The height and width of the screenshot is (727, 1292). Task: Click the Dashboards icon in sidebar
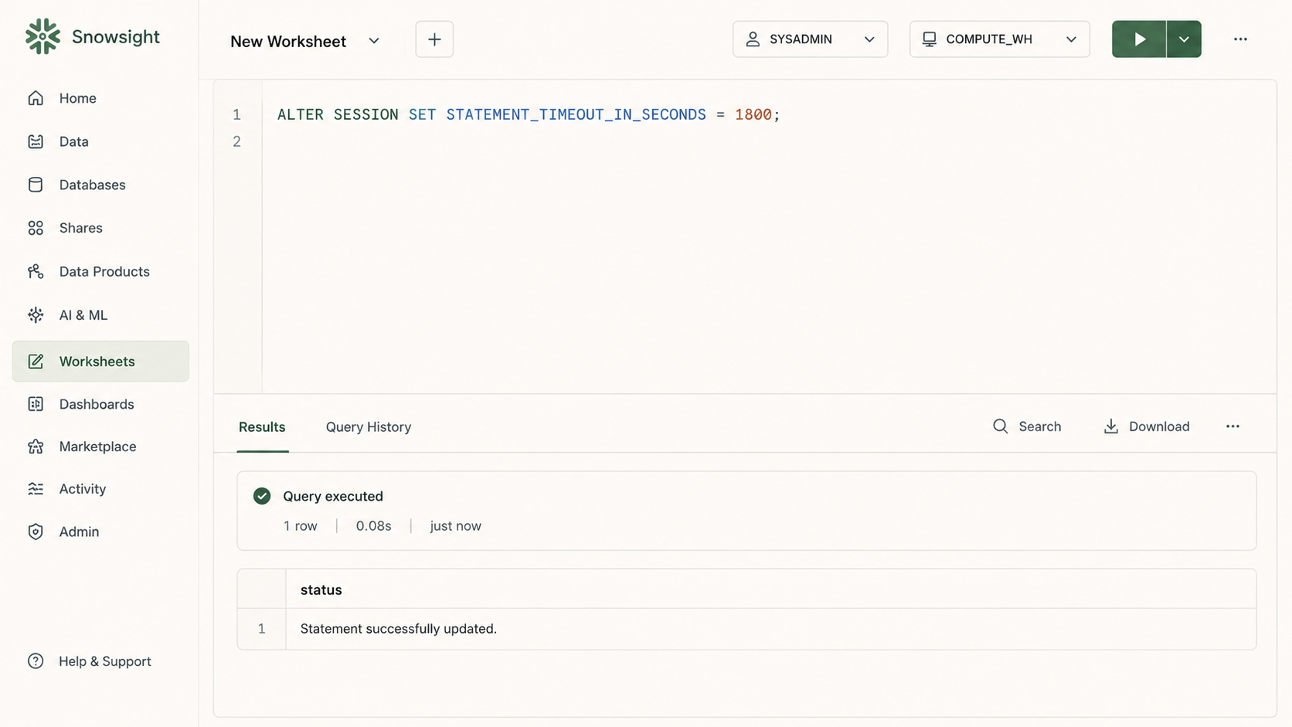coord(36,404)
